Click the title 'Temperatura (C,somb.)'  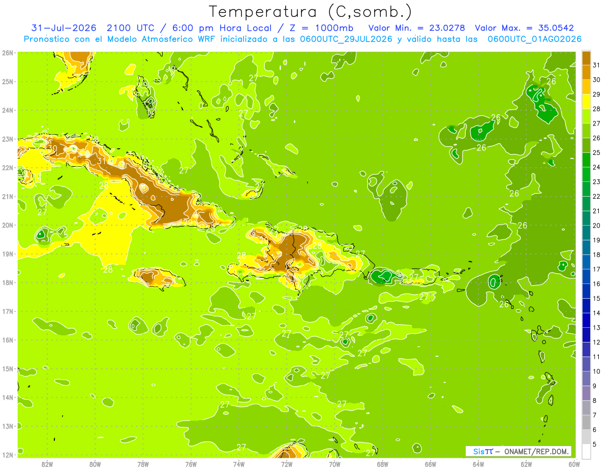[x=310, y=12]
